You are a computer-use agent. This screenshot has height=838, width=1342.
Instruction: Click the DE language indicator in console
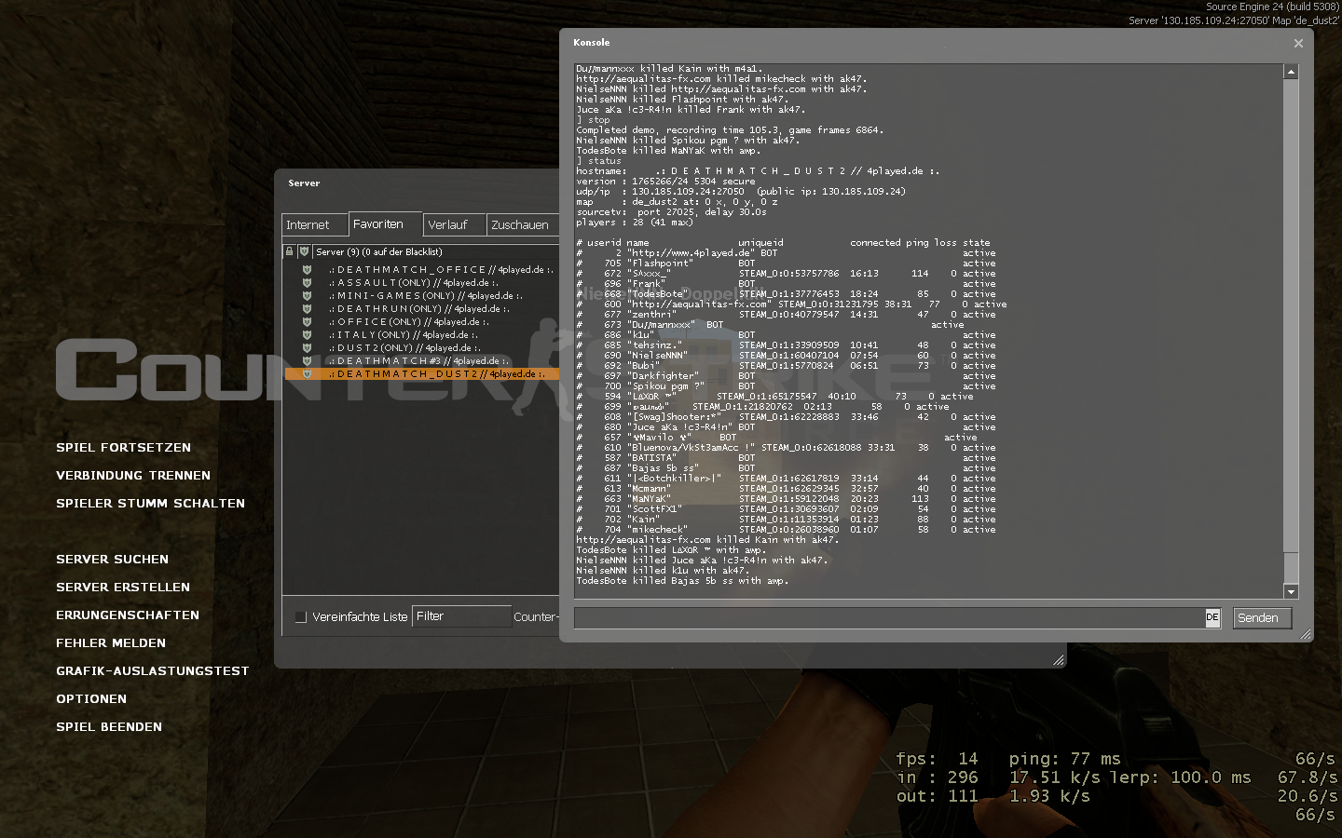(x=1212, y=617)
